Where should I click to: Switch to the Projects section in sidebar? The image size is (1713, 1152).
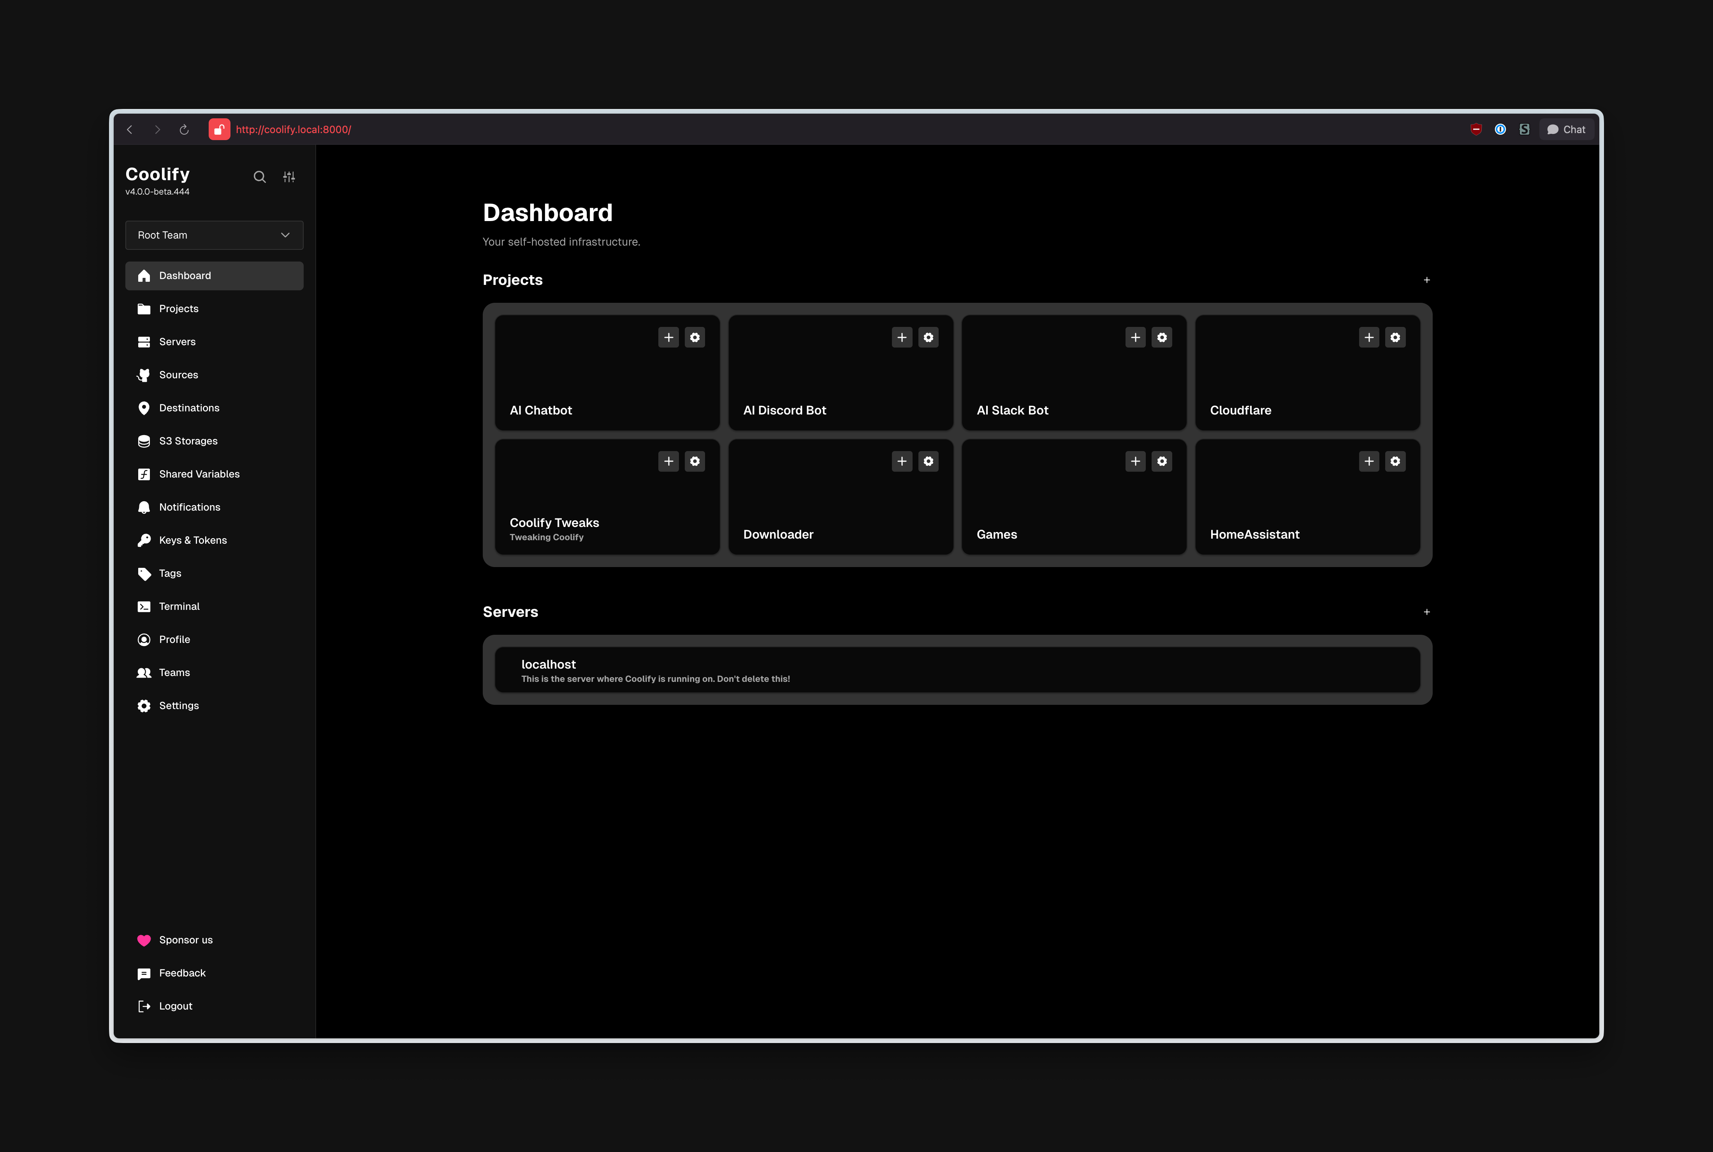click(179, 308)
